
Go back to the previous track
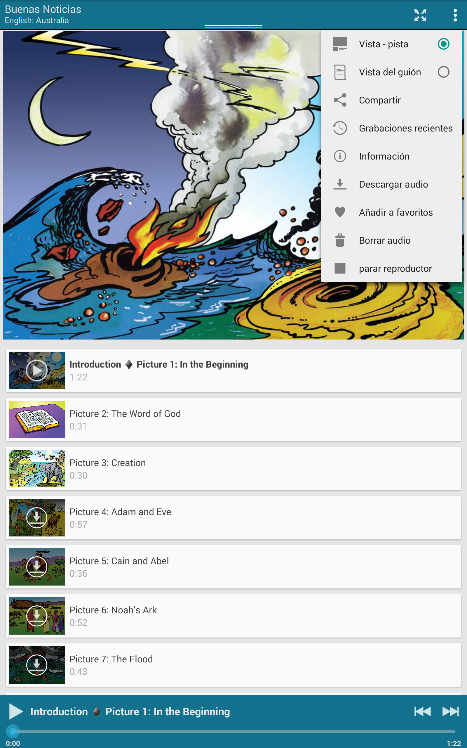[x=422, y=711]
